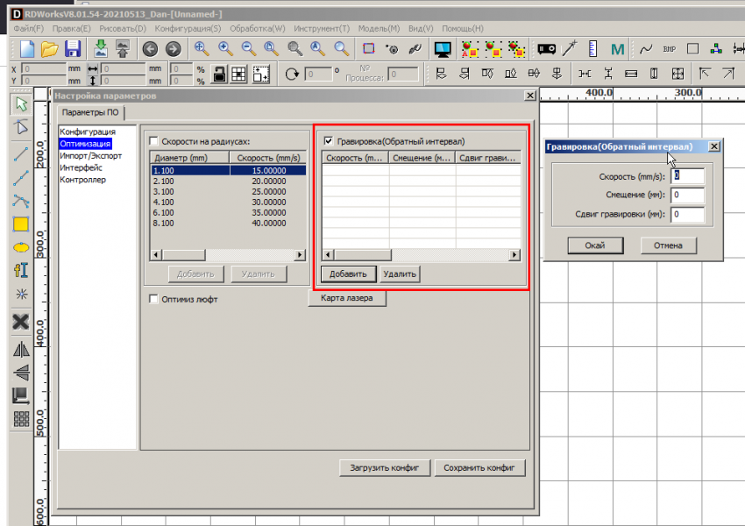Screen dimensions: 745x526
Task: Select the ellipse drawing tool
Action: click(21, 247)
